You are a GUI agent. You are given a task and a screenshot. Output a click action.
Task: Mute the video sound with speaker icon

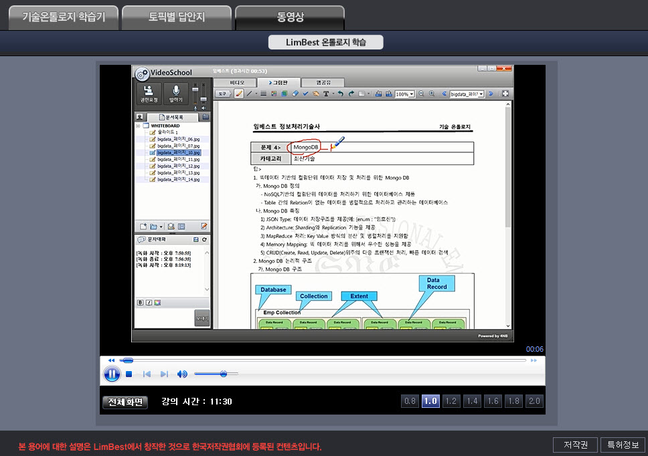point(182,374)
